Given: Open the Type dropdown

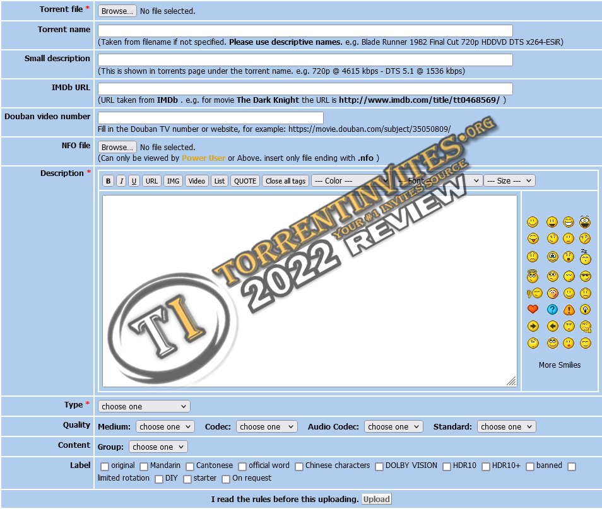Looking at the screenshot, I should coord(144,407).
